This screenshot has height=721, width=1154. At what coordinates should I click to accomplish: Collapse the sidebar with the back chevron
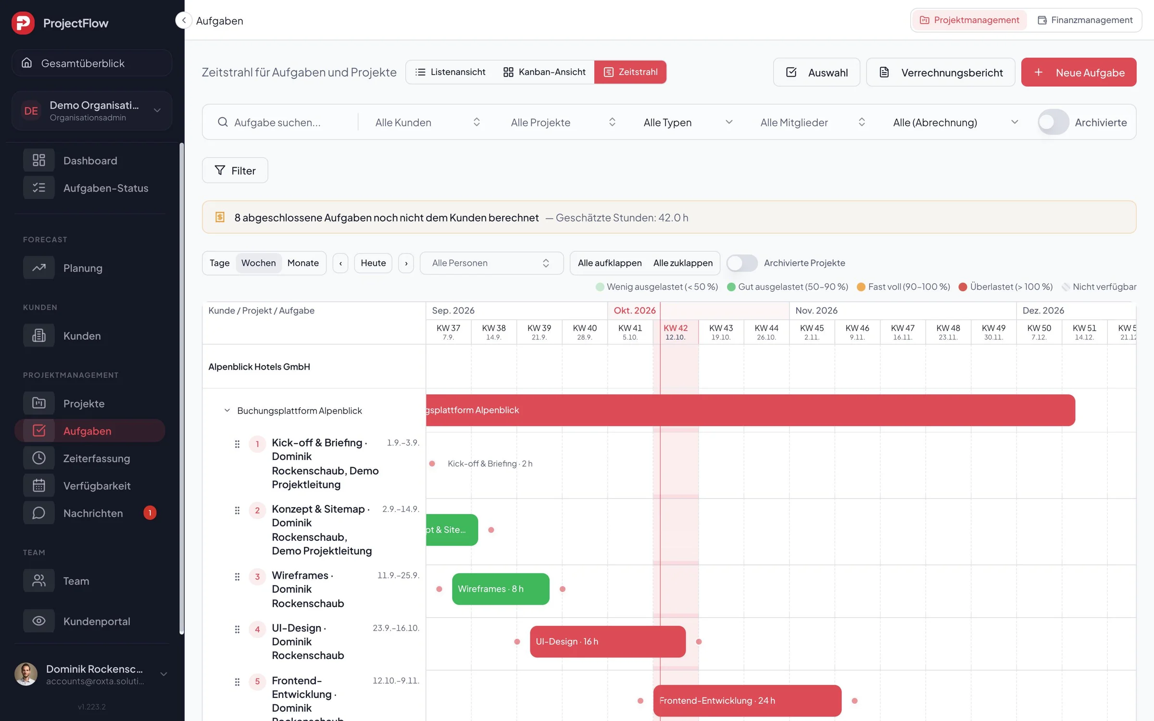(x=183, y=20)
